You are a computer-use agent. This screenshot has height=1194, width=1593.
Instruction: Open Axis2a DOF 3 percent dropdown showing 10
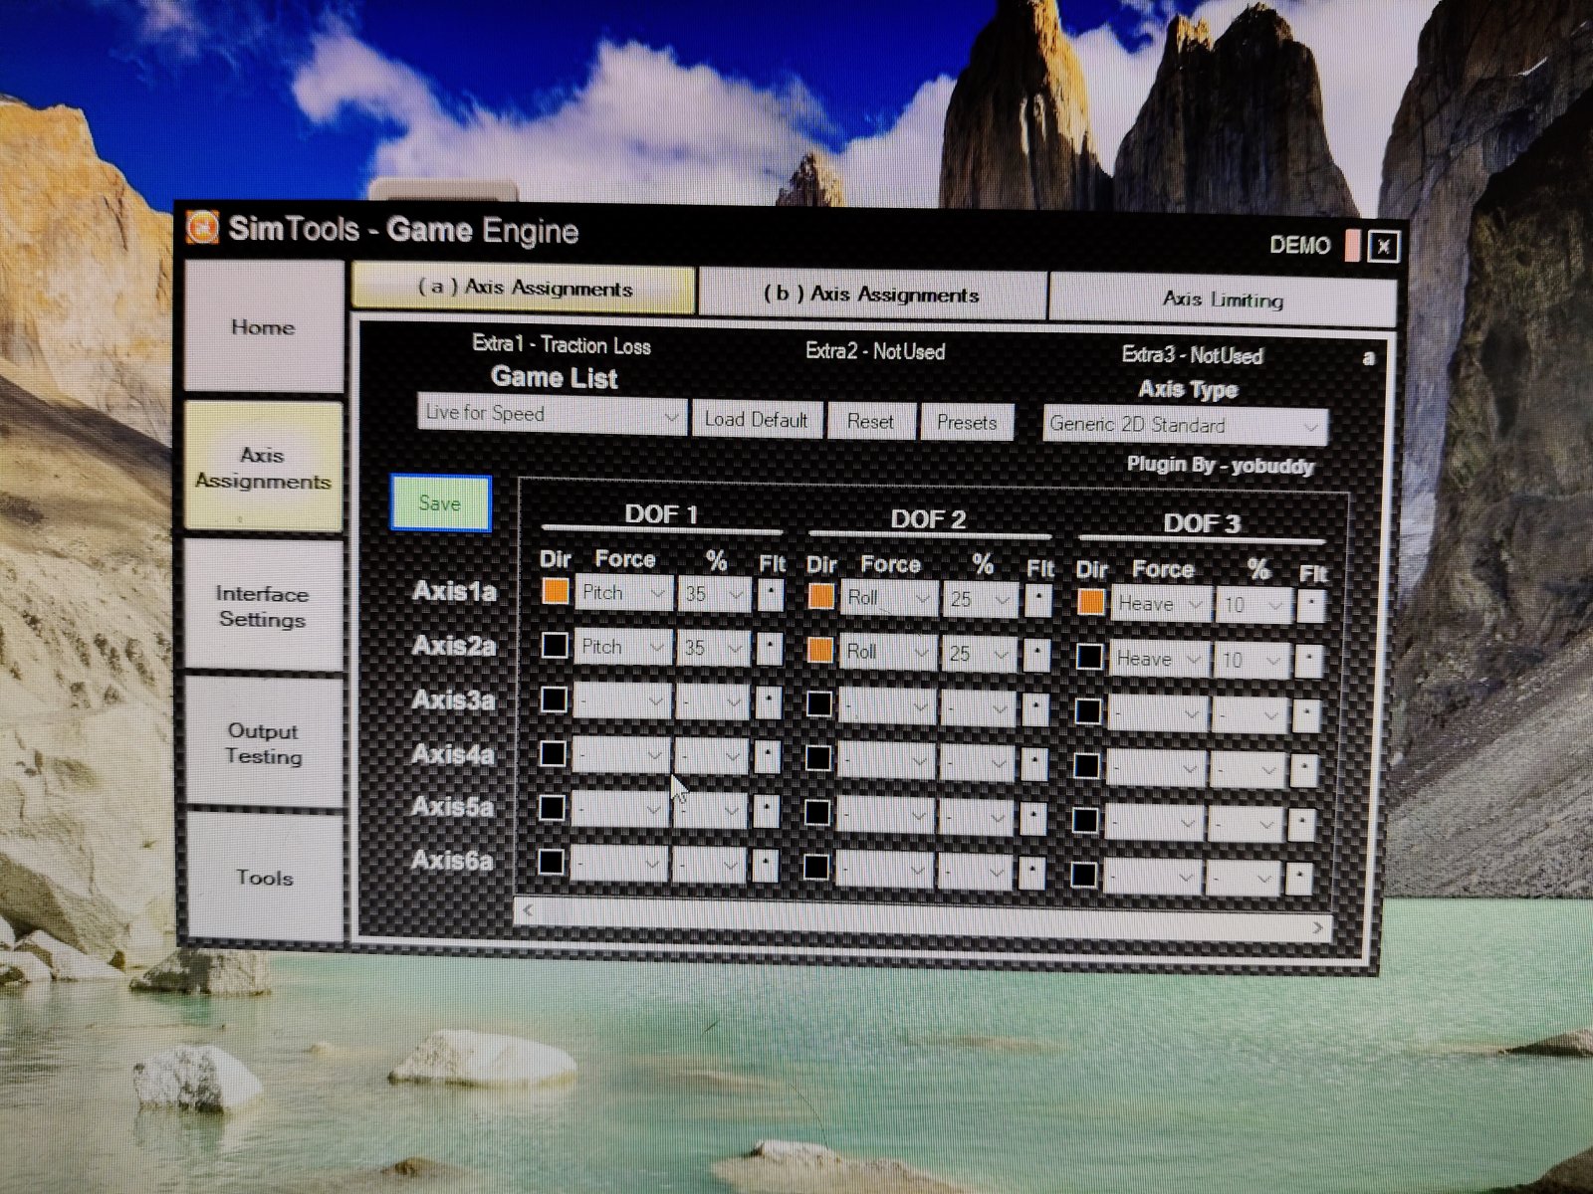click(1252, 661)
